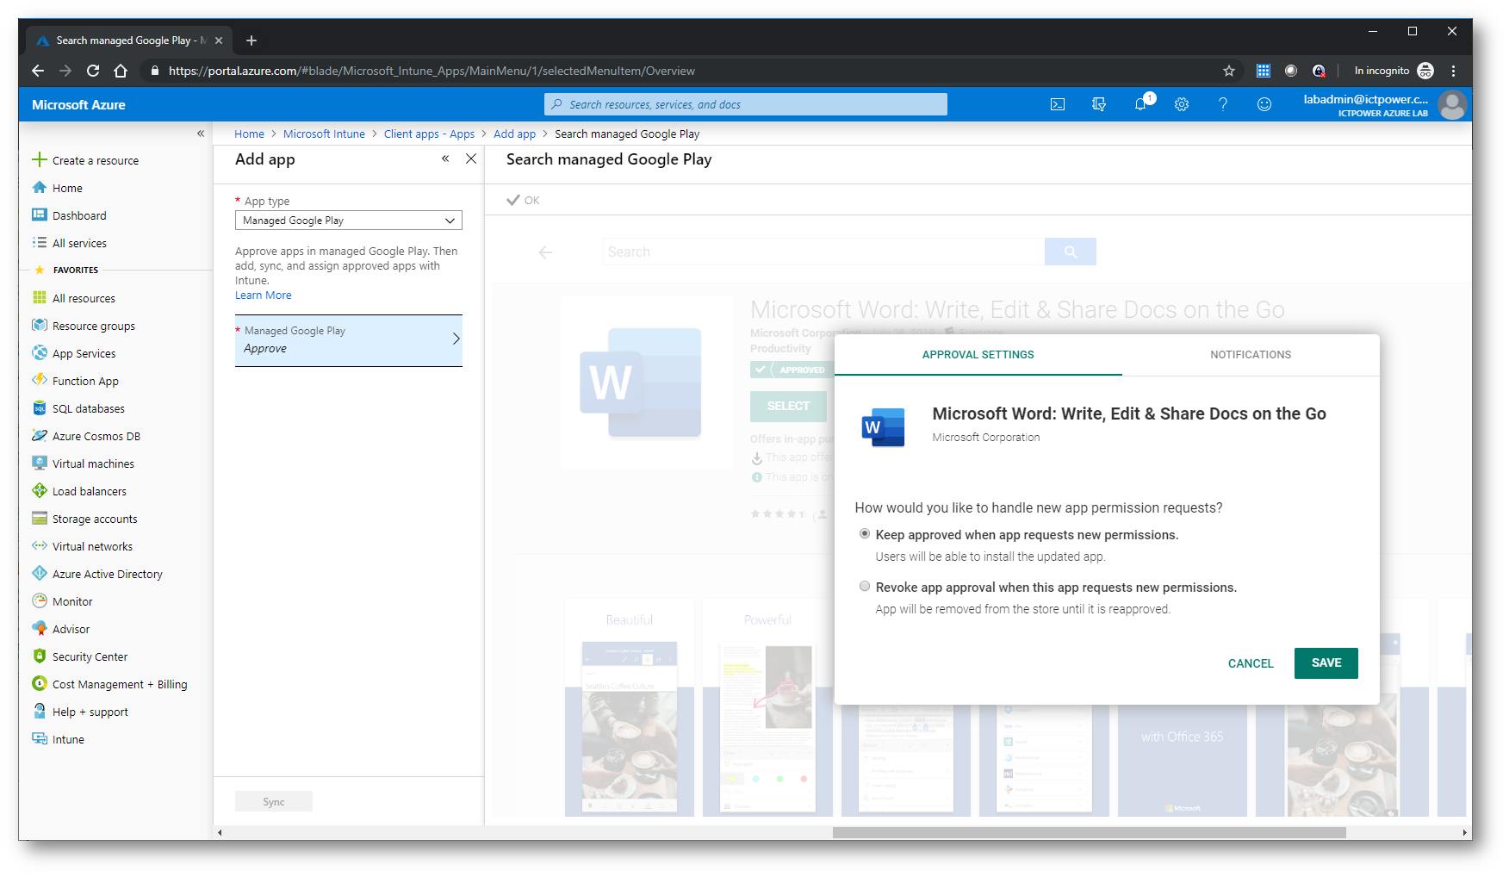Click the Microsoft Azure logo text
This screenshot has height=877, width=1509.
[78, 105]
